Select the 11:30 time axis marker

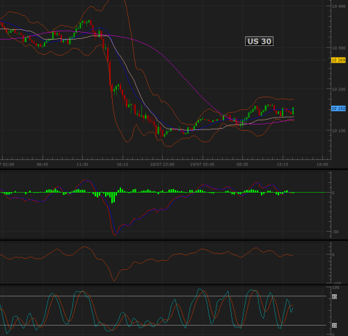82,164
